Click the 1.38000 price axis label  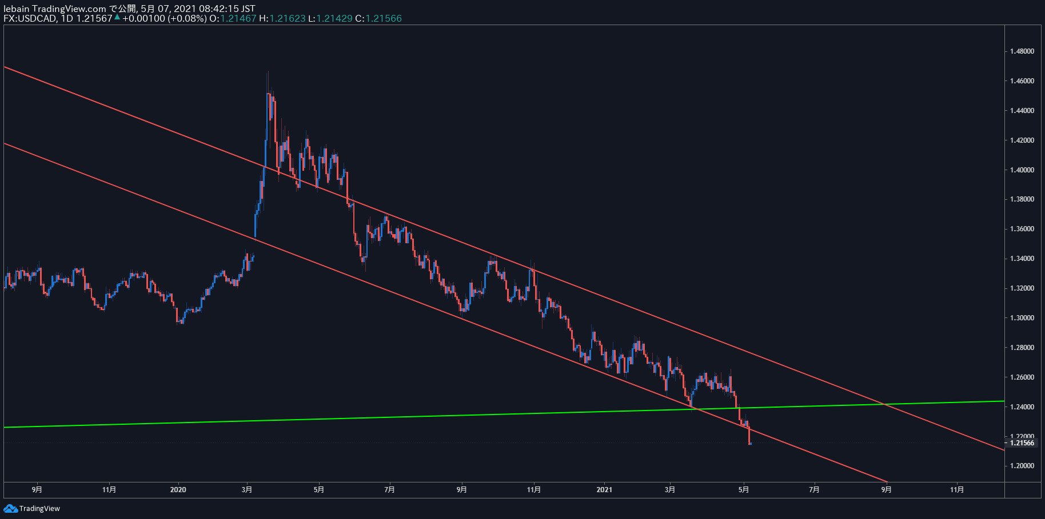click(x=1022, y=199)
